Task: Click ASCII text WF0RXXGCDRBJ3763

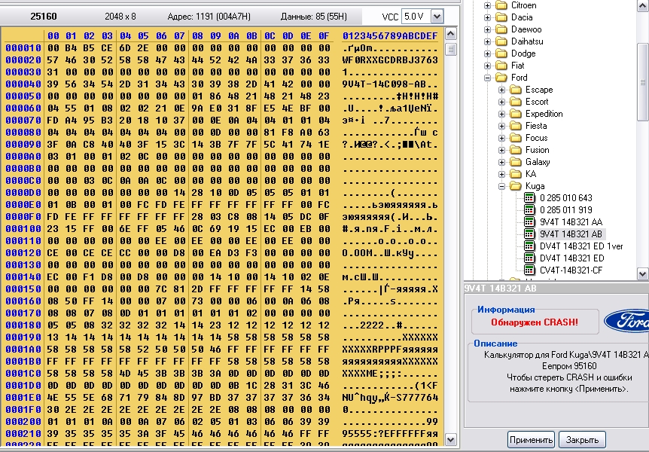Action: [390, 60]
